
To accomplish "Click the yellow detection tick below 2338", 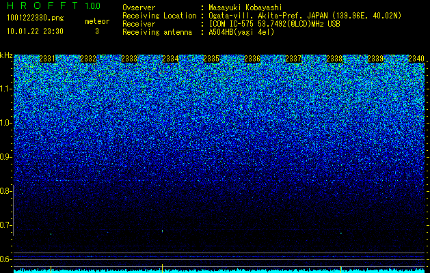I will coord(341,269).
